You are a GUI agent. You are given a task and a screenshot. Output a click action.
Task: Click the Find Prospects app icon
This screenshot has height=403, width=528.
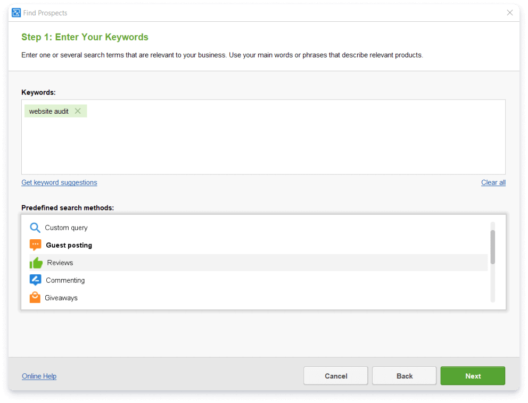click(16, 13)
